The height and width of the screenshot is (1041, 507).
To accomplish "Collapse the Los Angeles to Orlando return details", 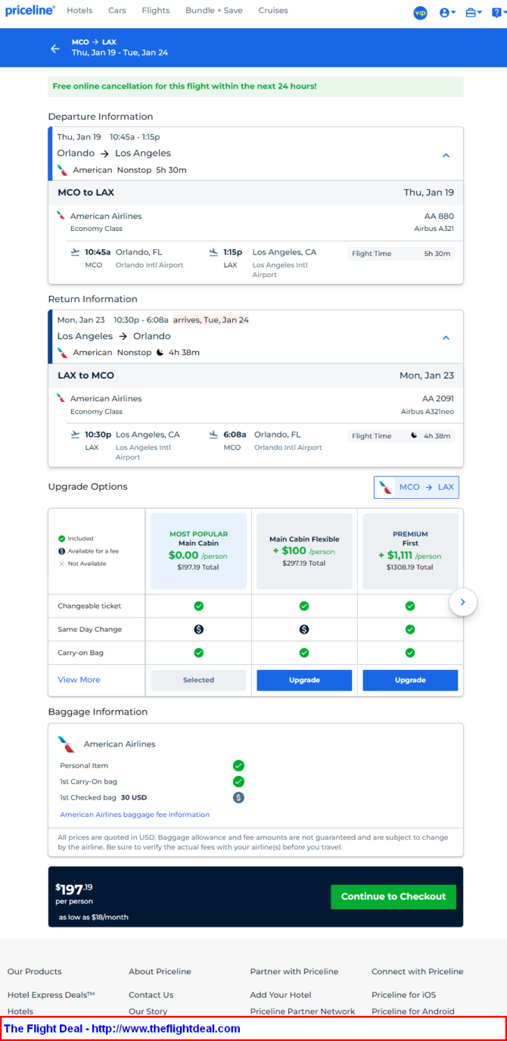I will coord(446,338).
